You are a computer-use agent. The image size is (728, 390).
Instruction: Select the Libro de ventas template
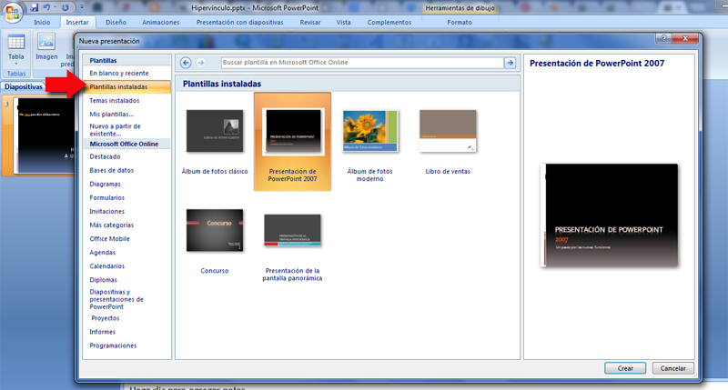pyautogui.click(x=448, y=143)
